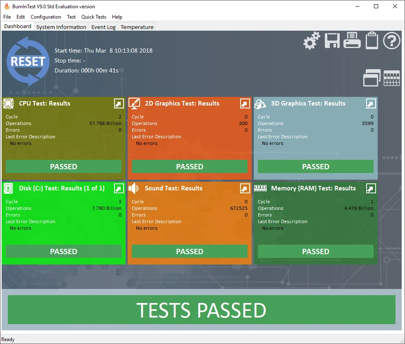Click 2D Graphics operations value 300

[243, 123]
